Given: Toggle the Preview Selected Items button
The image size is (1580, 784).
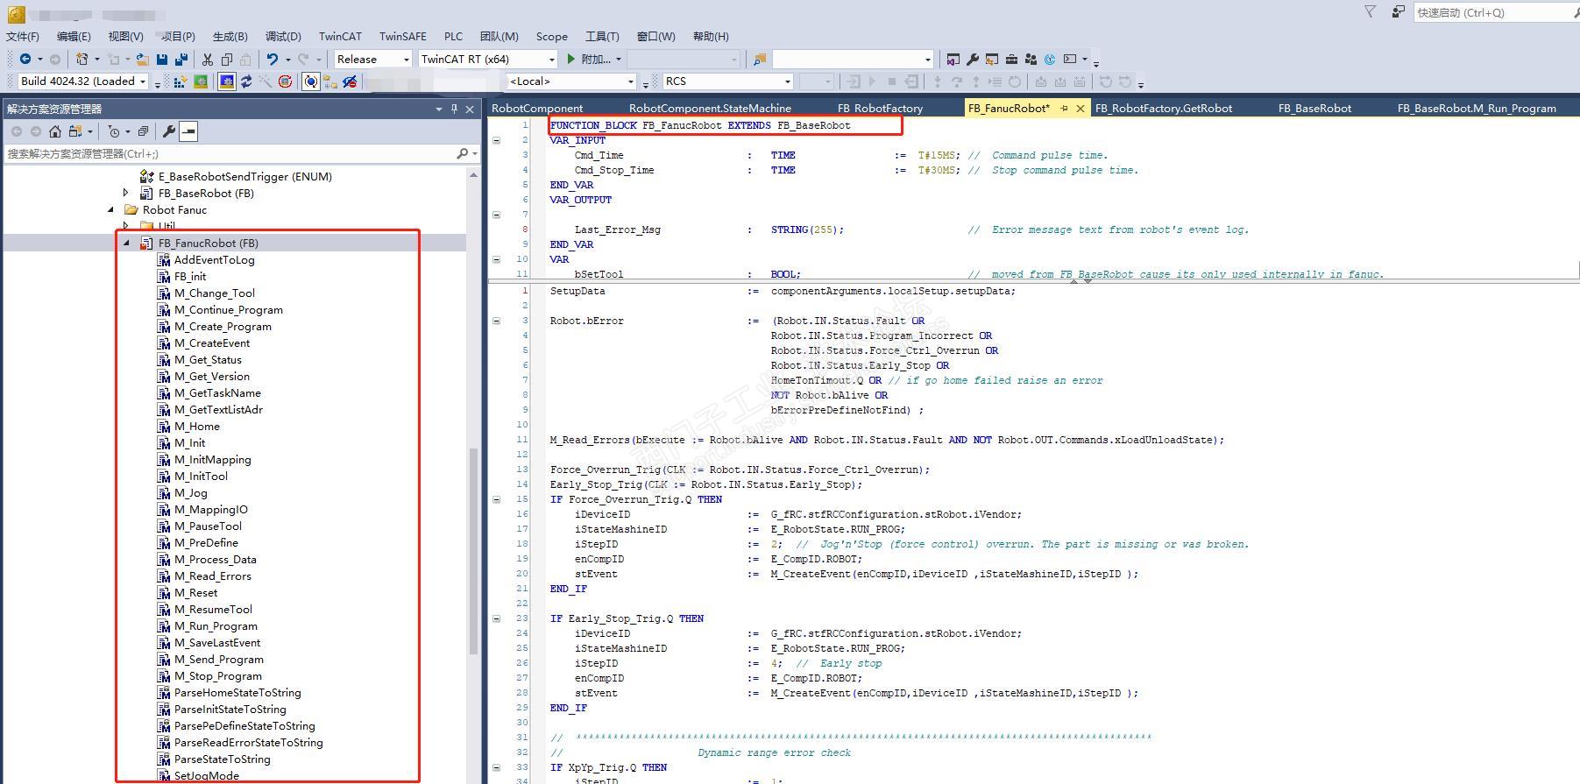Looking at the screenshot, I should coord(188,131).
